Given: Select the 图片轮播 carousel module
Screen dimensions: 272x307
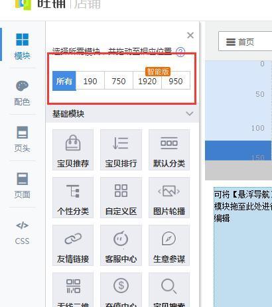Looking at the screenshot, I should click(x=169, y=198).
